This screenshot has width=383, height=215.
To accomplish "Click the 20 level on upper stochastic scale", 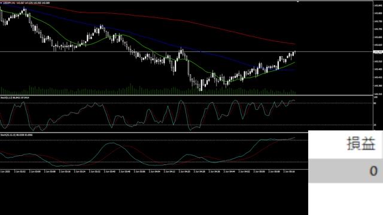I will coord(375,125).
